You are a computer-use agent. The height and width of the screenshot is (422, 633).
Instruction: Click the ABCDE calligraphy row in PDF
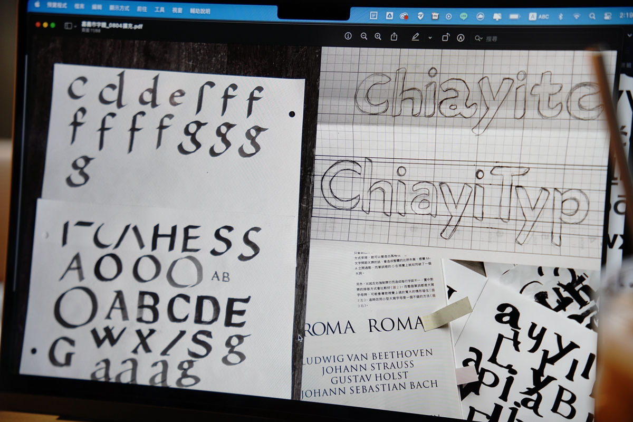pos(177,309)
